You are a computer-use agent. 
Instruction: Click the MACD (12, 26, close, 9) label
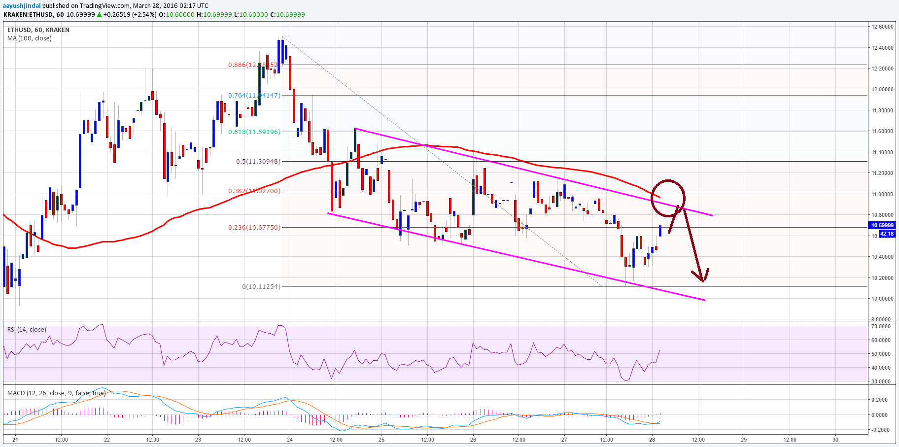click(x=56, y=393)
